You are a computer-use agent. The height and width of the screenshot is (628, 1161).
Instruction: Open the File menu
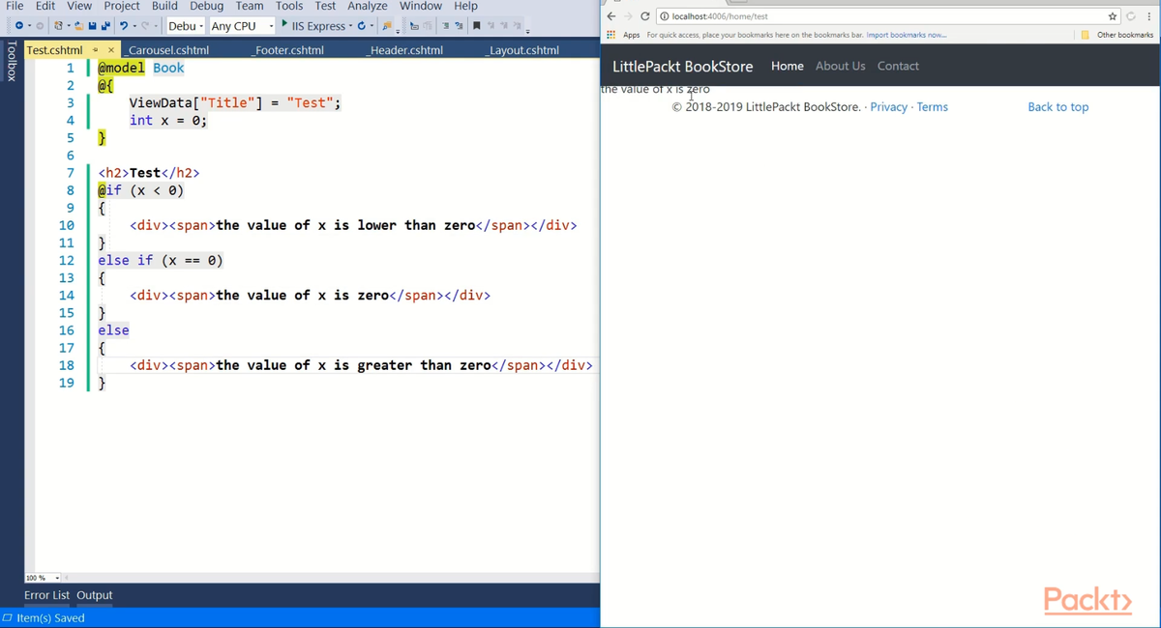coord(15,6)
